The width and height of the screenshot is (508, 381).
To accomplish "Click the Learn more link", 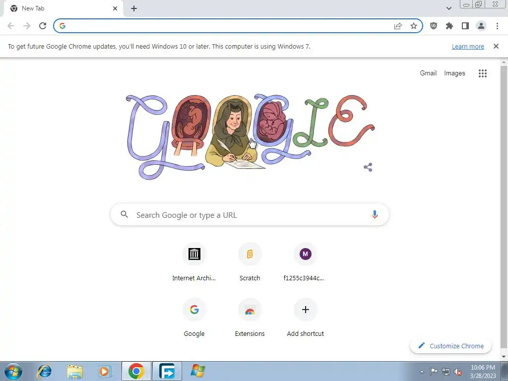I will point(468,46).
